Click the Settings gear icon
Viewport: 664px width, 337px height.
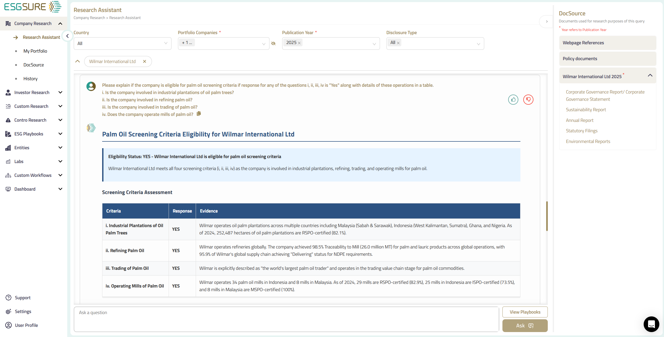[9, 311]
